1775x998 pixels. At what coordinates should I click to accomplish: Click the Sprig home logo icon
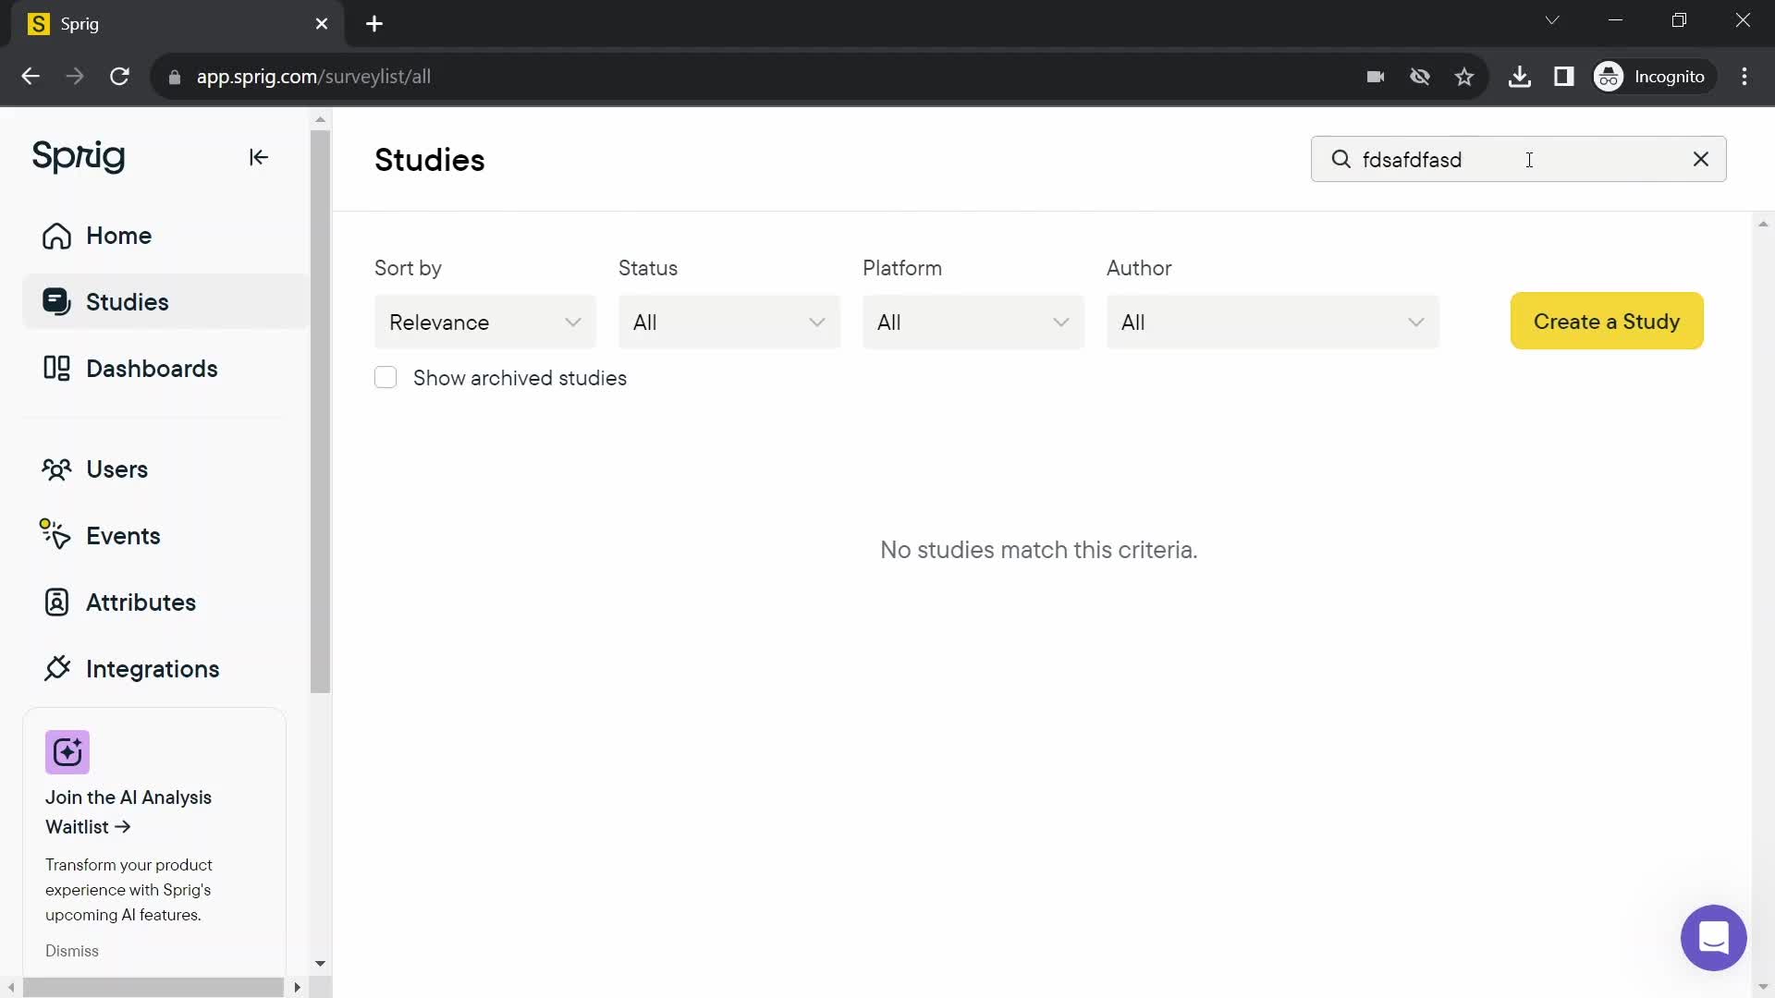(77, 156)
